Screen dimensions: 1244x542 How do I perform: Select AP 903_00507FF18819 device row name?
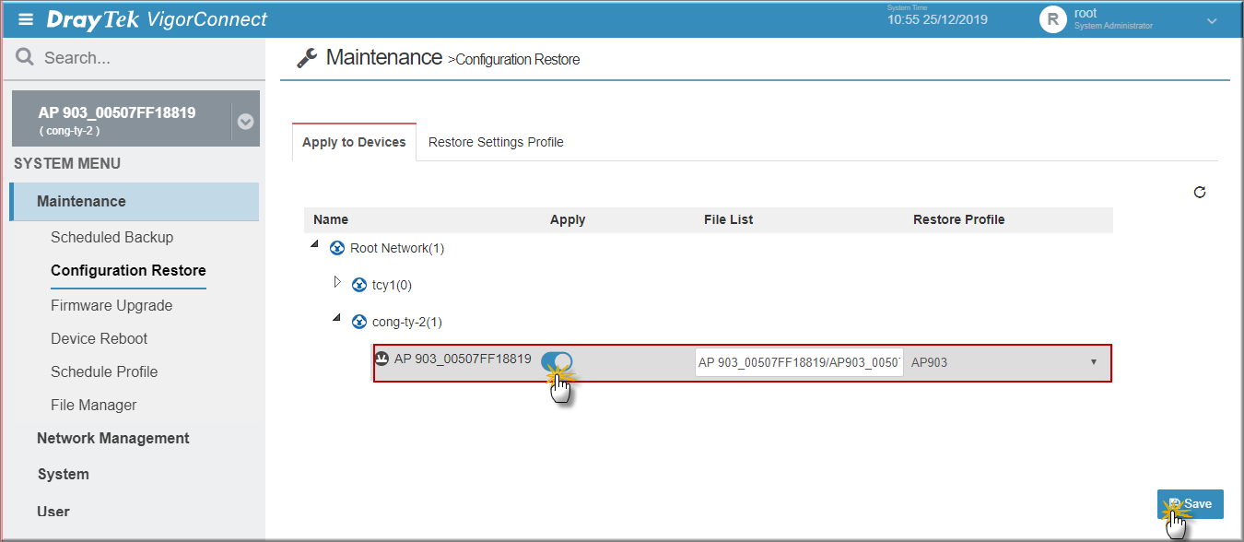coord(463,359)
